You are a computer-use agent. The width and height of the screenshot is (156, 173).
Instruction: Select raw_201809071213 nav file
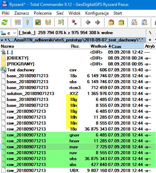tap(78, 153)
